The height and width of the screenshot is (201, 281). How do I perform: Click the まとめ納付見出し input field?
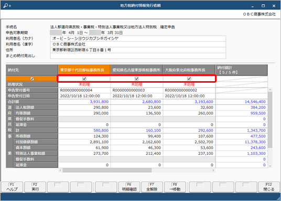pyautogui.click(x=138, y=56)
